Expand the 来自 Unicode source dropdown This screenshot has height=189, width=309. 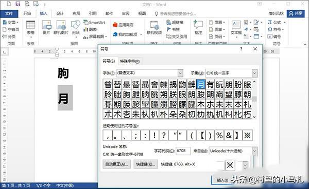(x=254, y=151)
